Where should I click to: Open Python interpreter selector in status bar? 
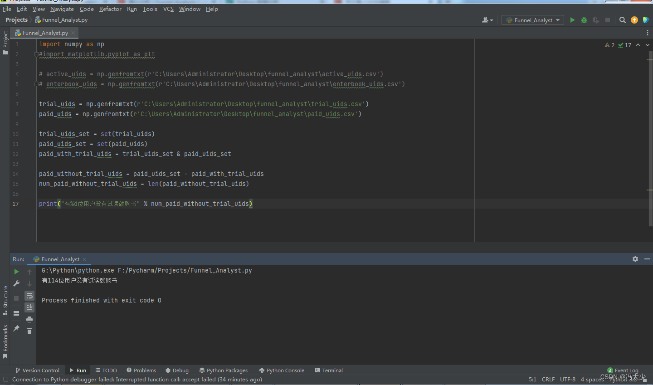click(624, 380)
